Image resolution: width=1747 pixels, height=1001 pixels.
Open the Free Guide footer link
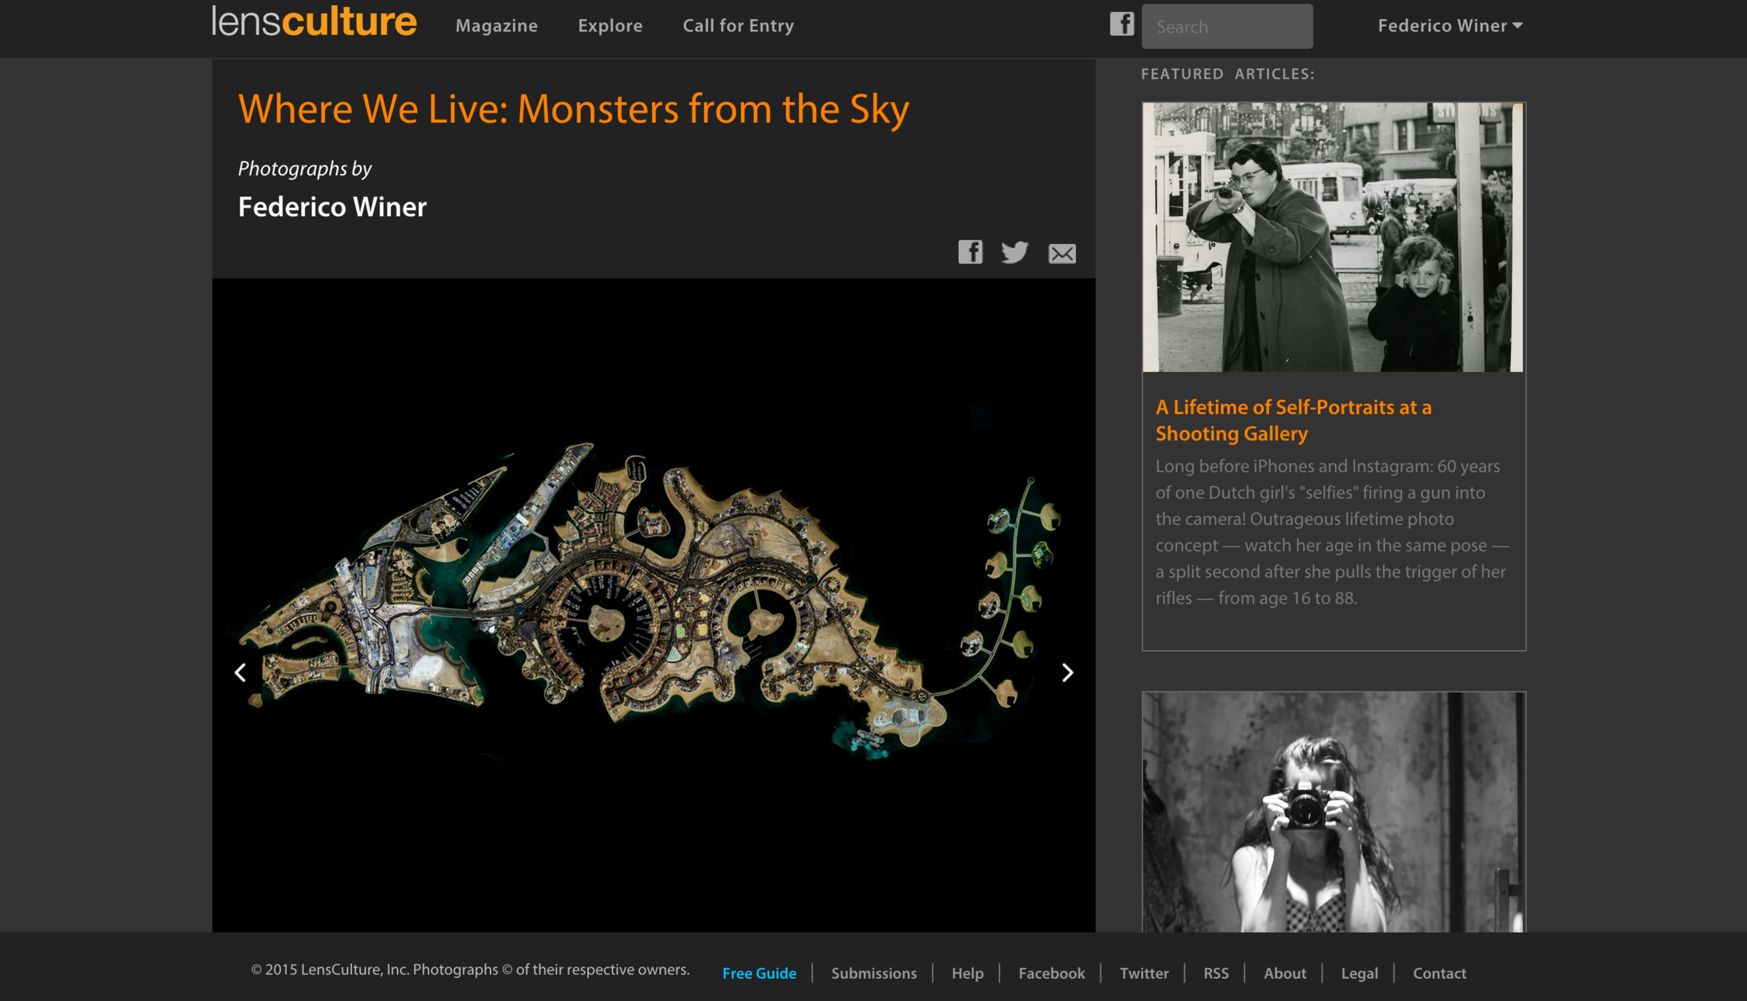[759, 973]
